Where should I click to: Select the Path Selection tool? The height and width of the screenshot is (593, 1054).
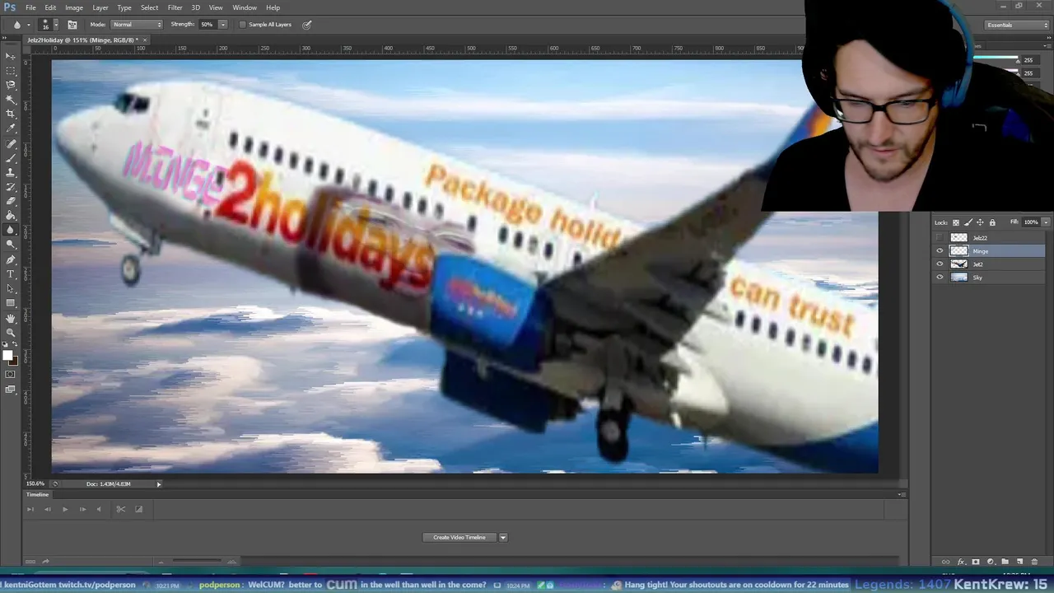pos(11,288)
